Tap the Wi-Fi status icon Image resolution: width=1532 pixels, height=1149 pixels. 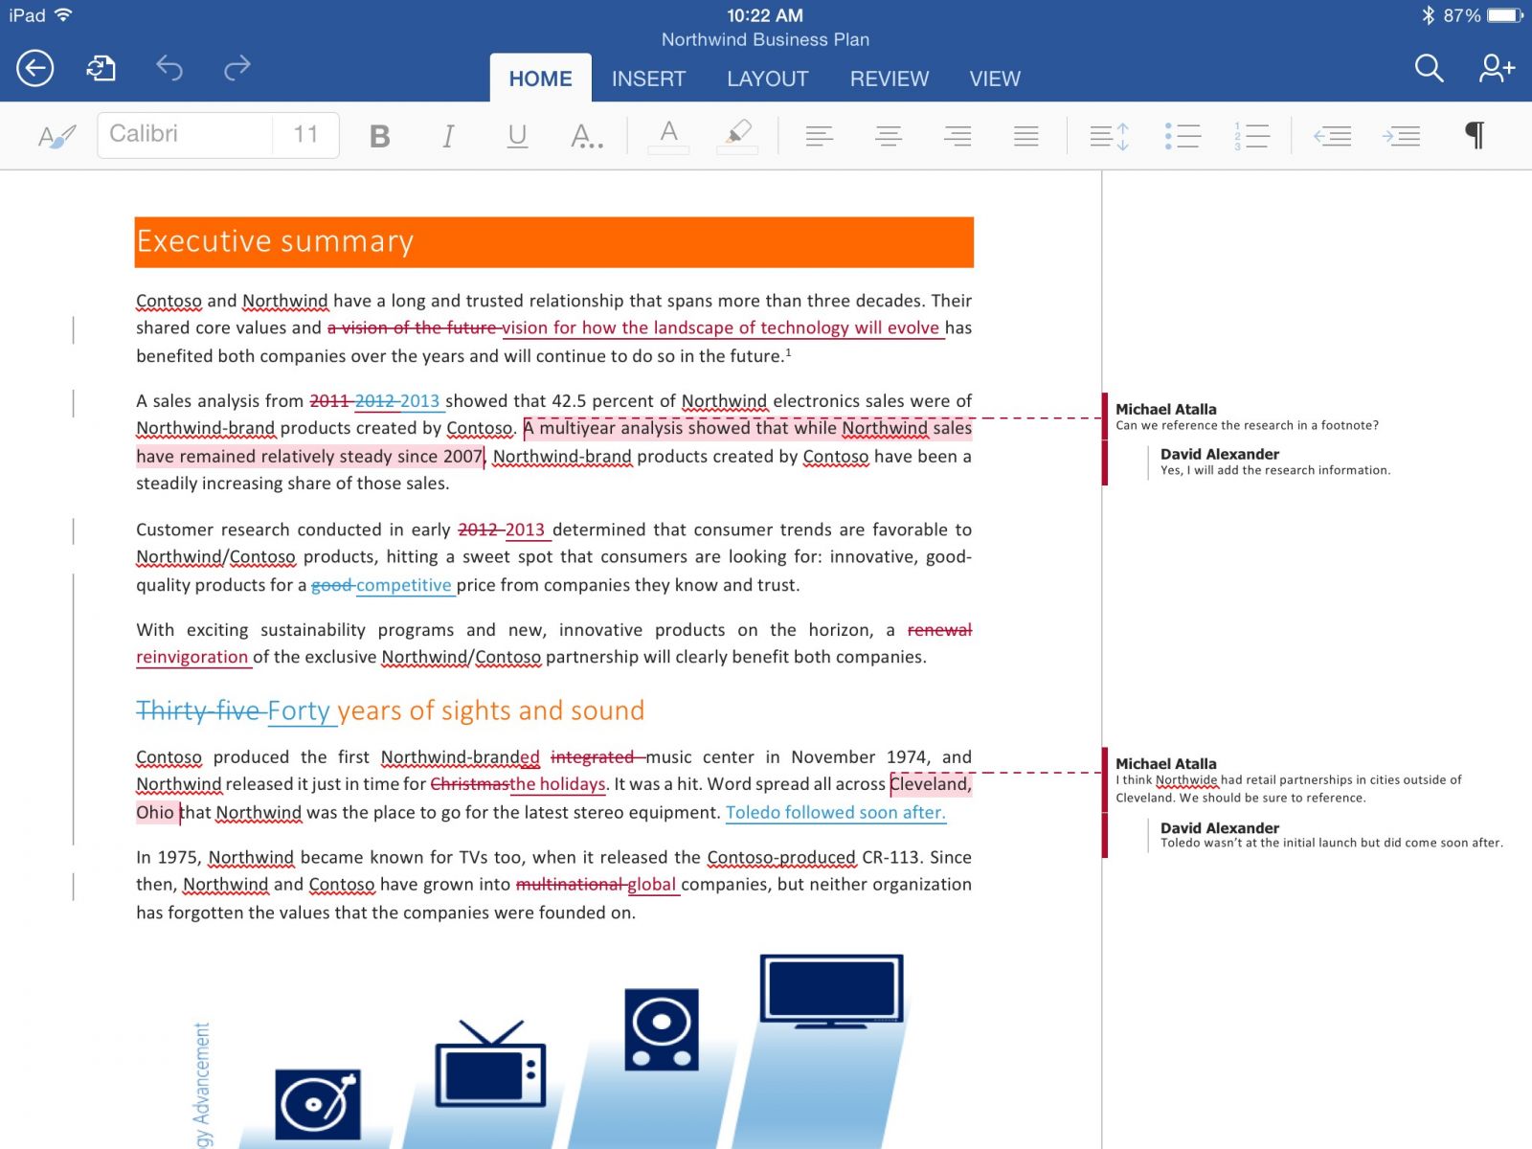coord(63,15)
